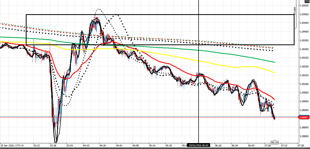Click the 04:26 time axis label

103,146
